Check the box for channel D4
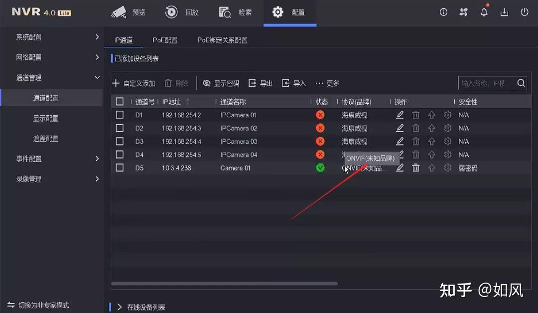 point(120,155)
